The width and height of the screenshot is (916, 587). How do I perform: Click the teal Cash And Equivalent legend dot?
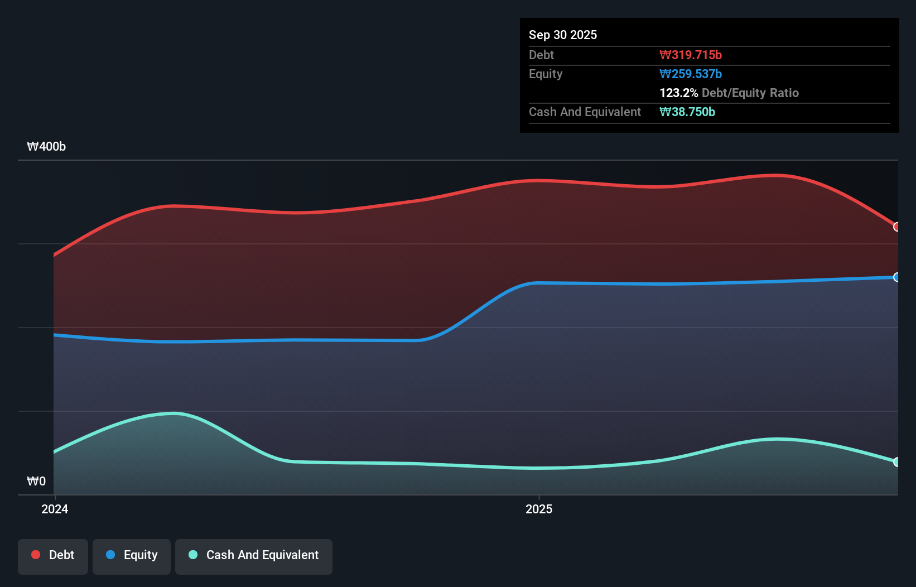pyautogui.click(x=192, y=555)
